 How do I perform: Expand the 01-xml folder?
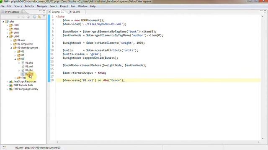point(11,40)
